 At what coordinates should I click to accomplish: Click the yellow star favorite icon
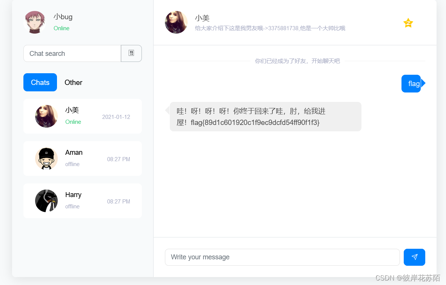click(408, 23)
